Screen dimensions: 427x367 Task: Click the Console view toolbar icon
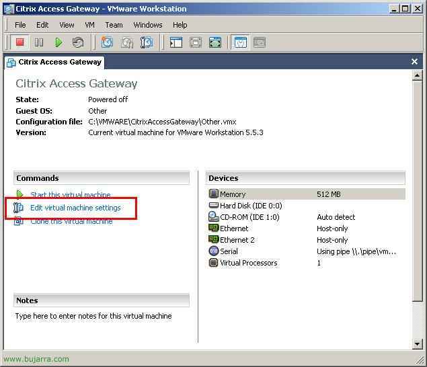pos(260,42)
